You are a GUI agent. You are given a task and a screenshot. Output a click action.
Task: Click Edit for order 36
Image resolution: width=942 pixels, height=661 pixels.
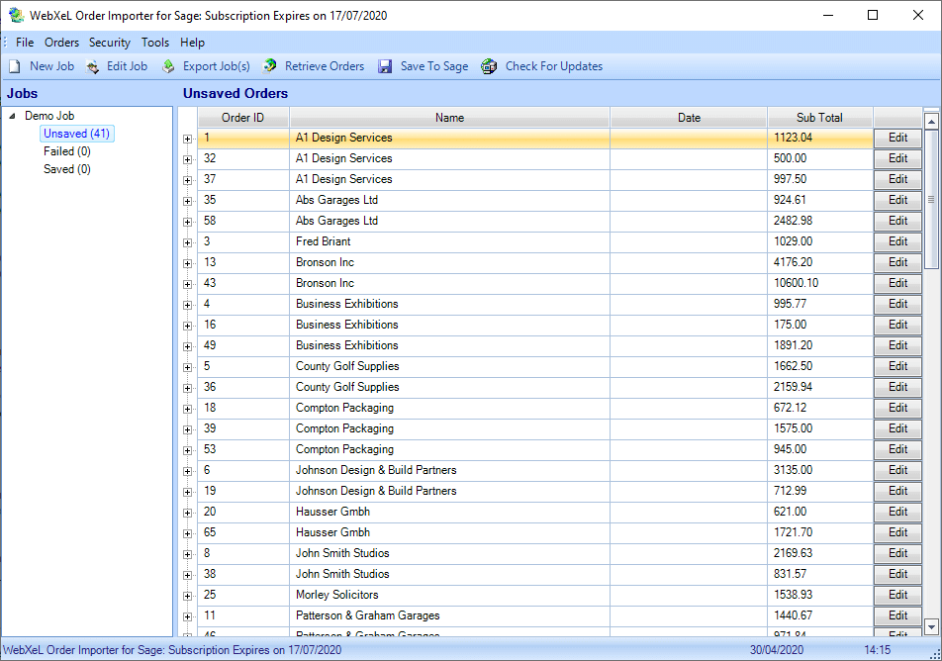point(897,387)
